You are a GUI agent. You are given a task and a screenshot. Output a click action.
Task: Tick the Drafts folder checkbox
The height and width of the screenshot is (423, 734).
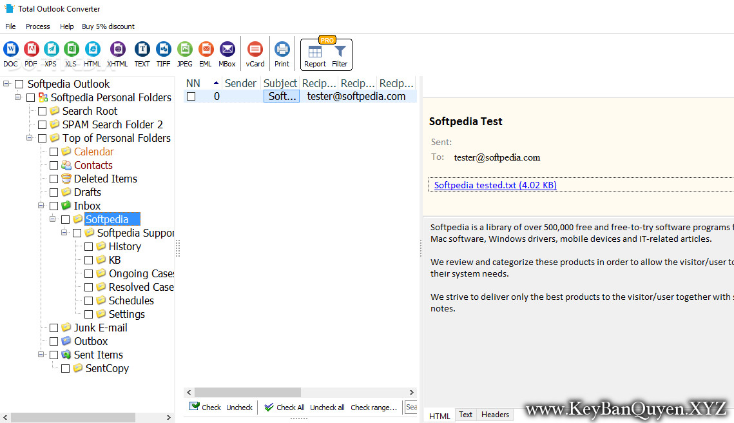[x=54, y=193]
